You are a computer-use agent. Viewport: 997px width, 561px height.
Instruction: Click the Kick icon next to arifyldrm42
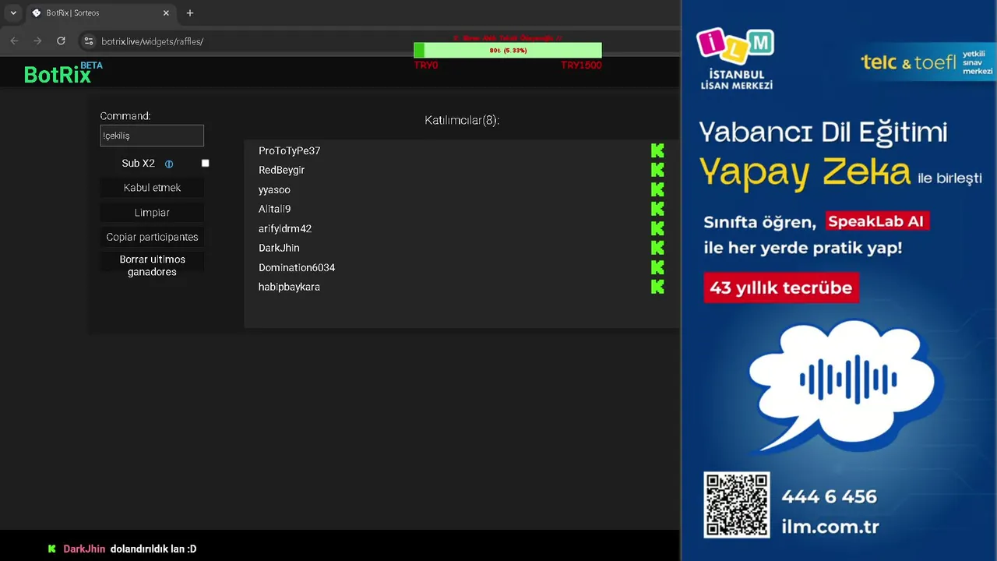tap(657, 228)
